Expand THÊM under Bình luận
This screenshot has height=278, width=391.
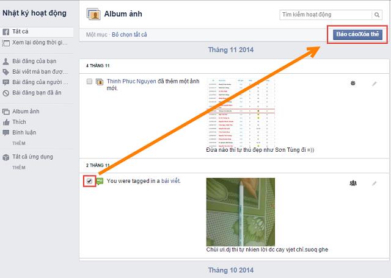click(19, 143)
